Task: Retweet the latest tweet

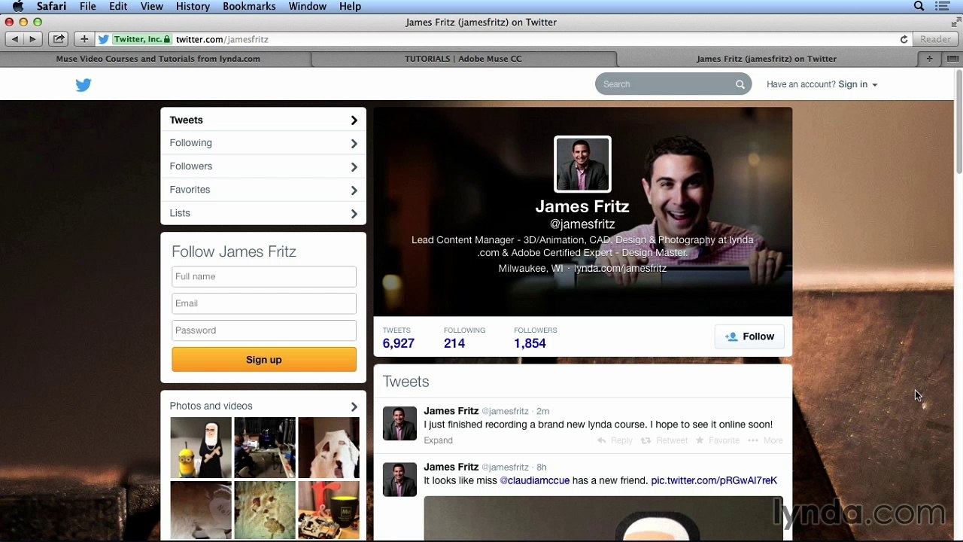Action: (664, 440)
